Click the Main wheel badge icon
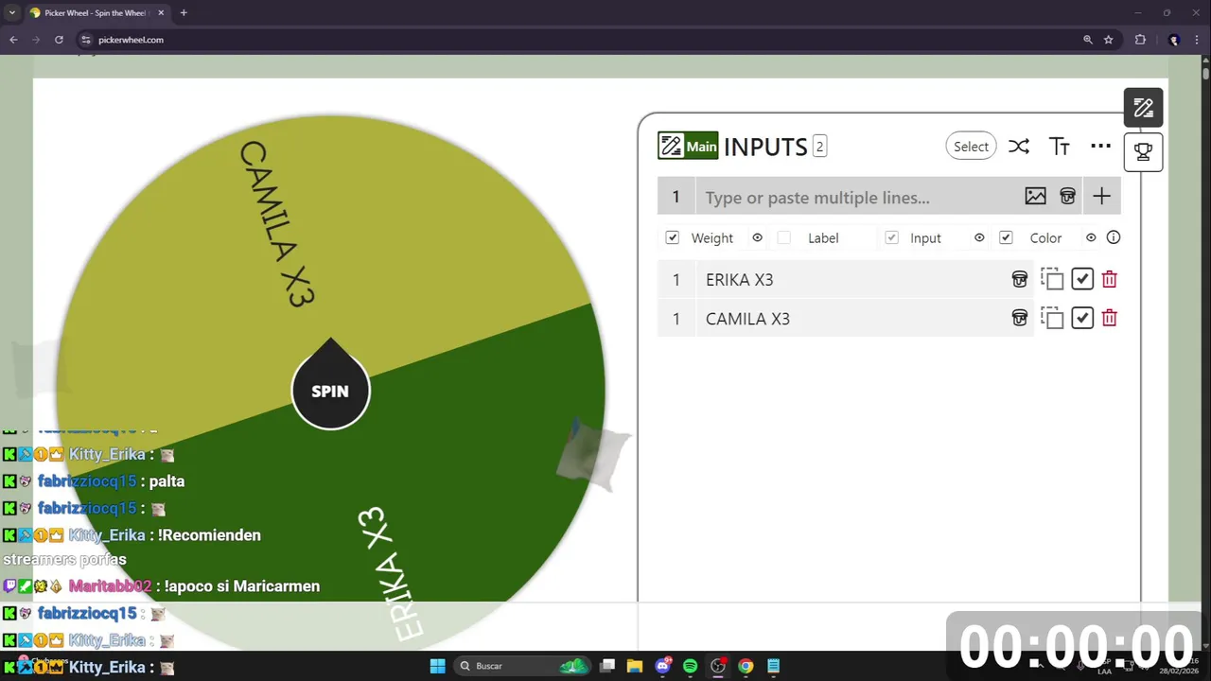The image size is (1211, 681). point(688,146)
